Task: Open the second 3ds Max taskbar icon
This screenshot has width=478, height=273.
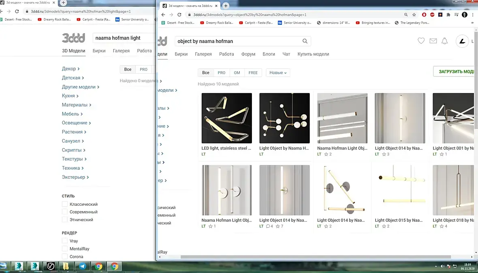Action: pos(35,266)
